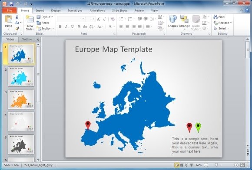Switch to Slide Sorter view in status bar
Image resolution: width=252 pixels, height=170 pixels.
pos(182,165)
